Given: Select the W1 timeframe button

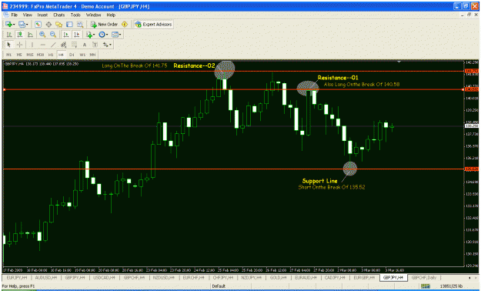Looking at the screenshot, I should pyautogui.click(x=82, y=55).
